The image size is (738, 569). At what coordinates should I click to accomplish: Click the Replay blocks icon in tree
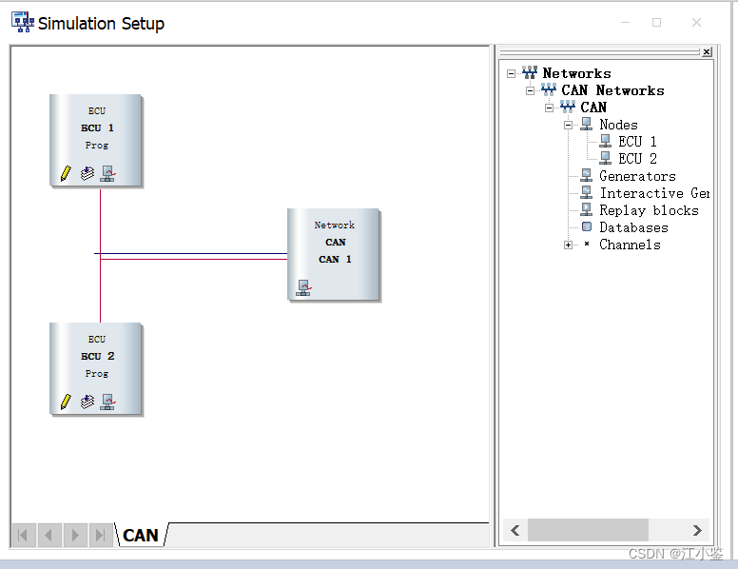[x=586, y=209]
